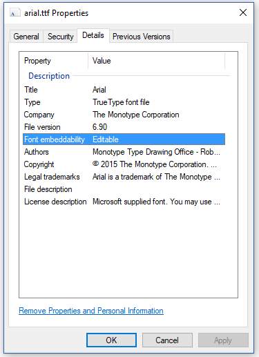259x357 pixels.
Task: Click the Microsoft supplied font license value
Action: click(156, 202)
